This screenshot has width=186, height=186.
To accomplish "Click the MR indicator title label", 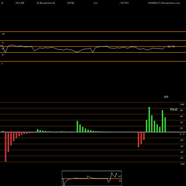I will pyautogui.click(x=166, y=97).
